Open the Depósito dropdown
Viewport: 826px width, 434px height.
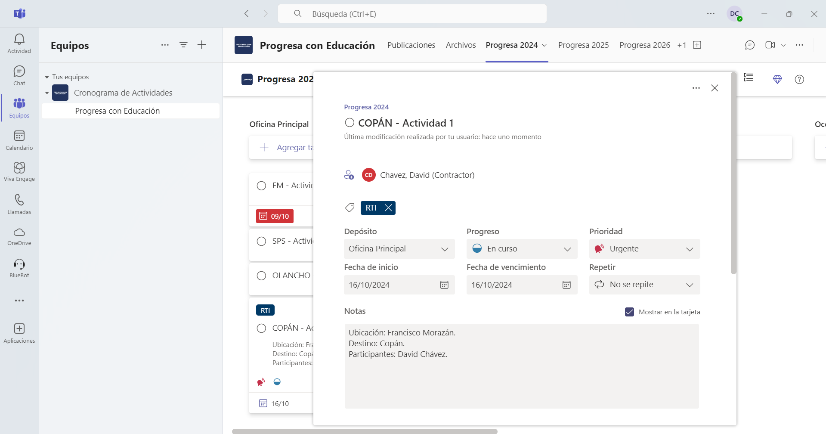pyautogui.click(x=399, y=249)
